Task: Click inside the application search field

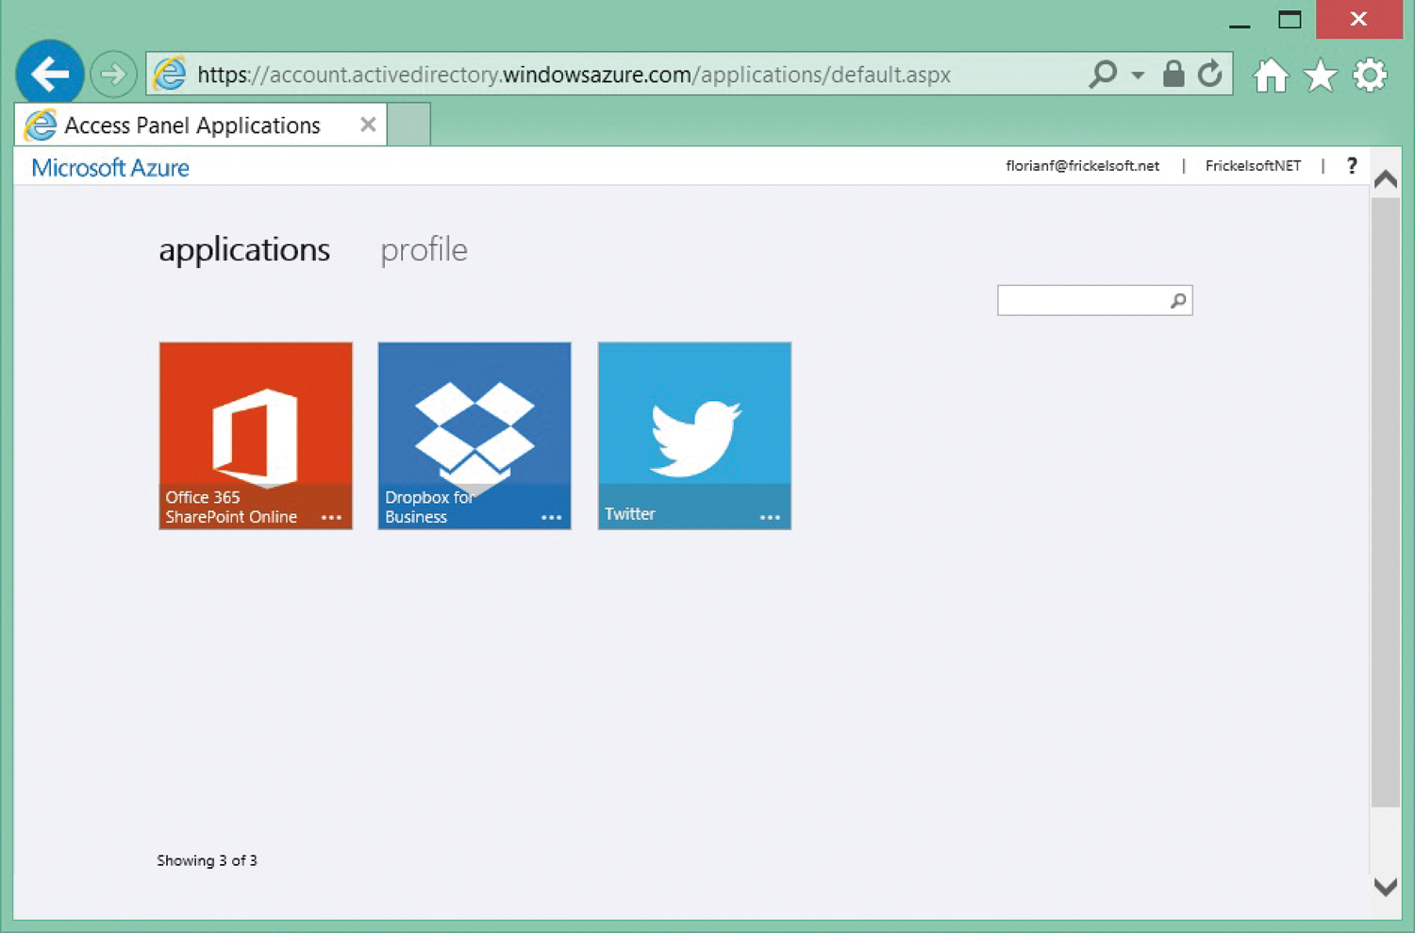Action: coord(1085,300)
